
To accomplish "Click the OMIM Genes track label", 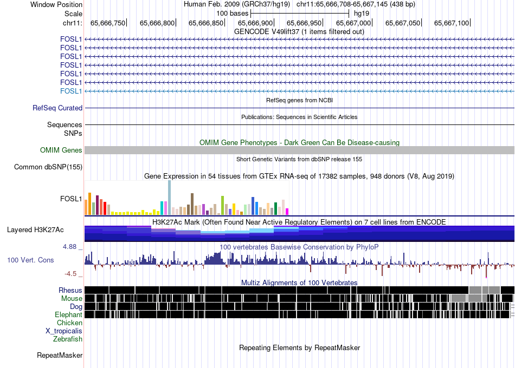I will 61,150.
